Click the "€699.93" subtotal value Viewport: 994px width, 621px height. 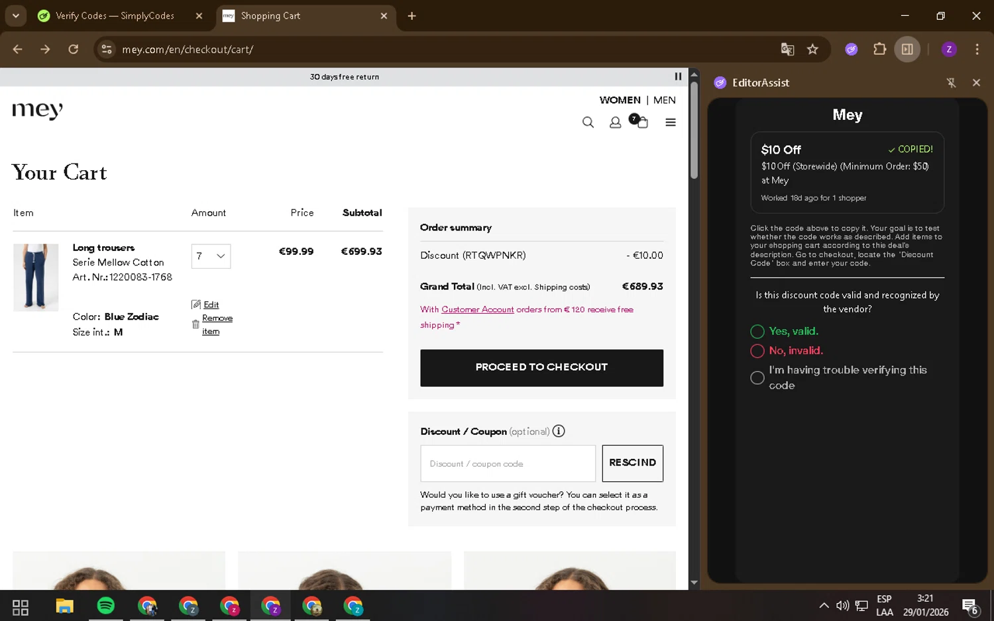pyautogui.click(x=361, y=252)
